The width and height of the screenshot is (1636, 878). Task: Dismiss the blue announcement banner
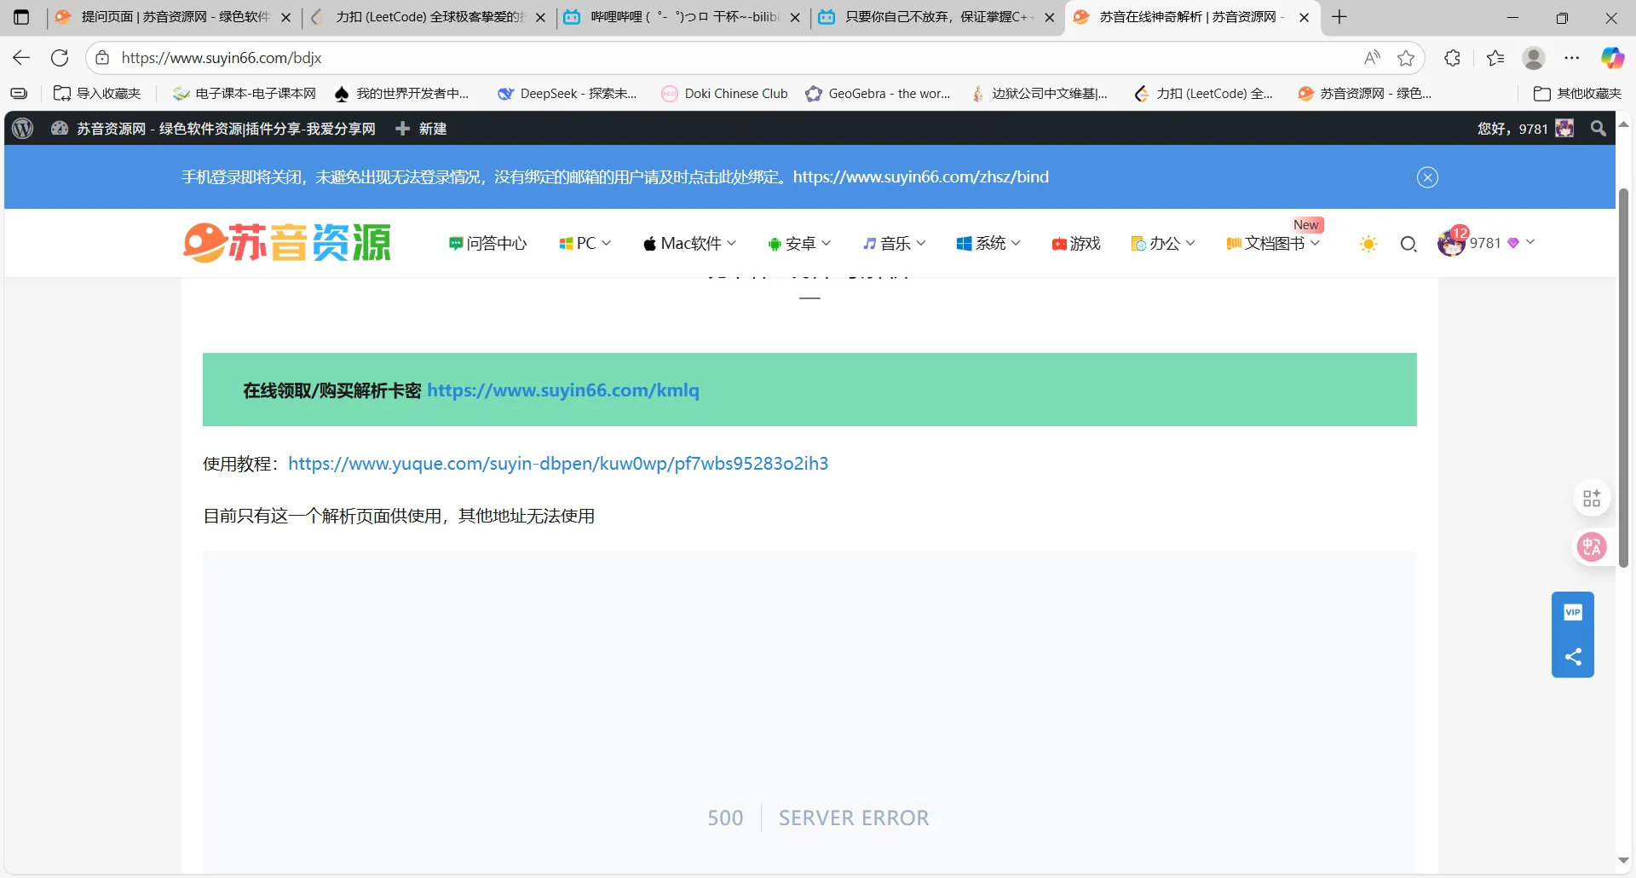[x=1427, y=177]
